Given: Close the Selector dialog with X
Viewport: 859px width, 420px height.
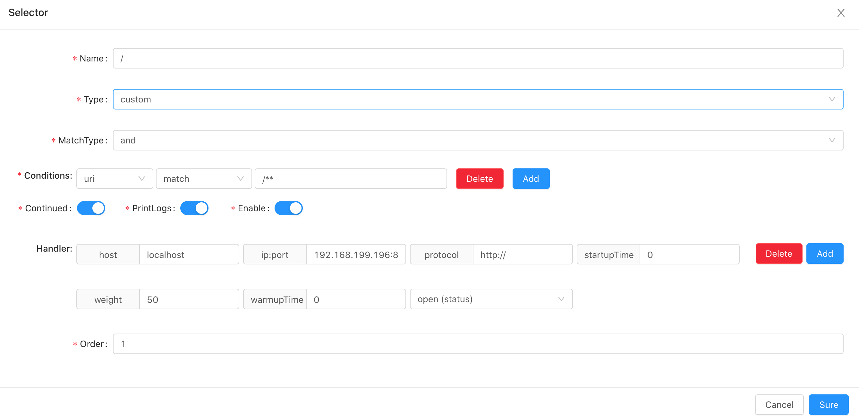Looking at the screenshot, I should point(841,13).
